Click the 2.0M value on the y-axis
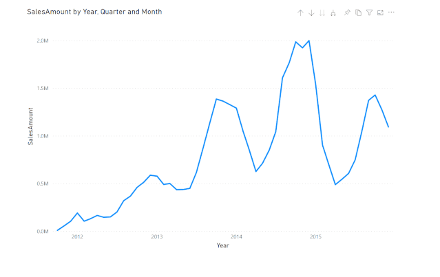440x277 pixels. 42,41
